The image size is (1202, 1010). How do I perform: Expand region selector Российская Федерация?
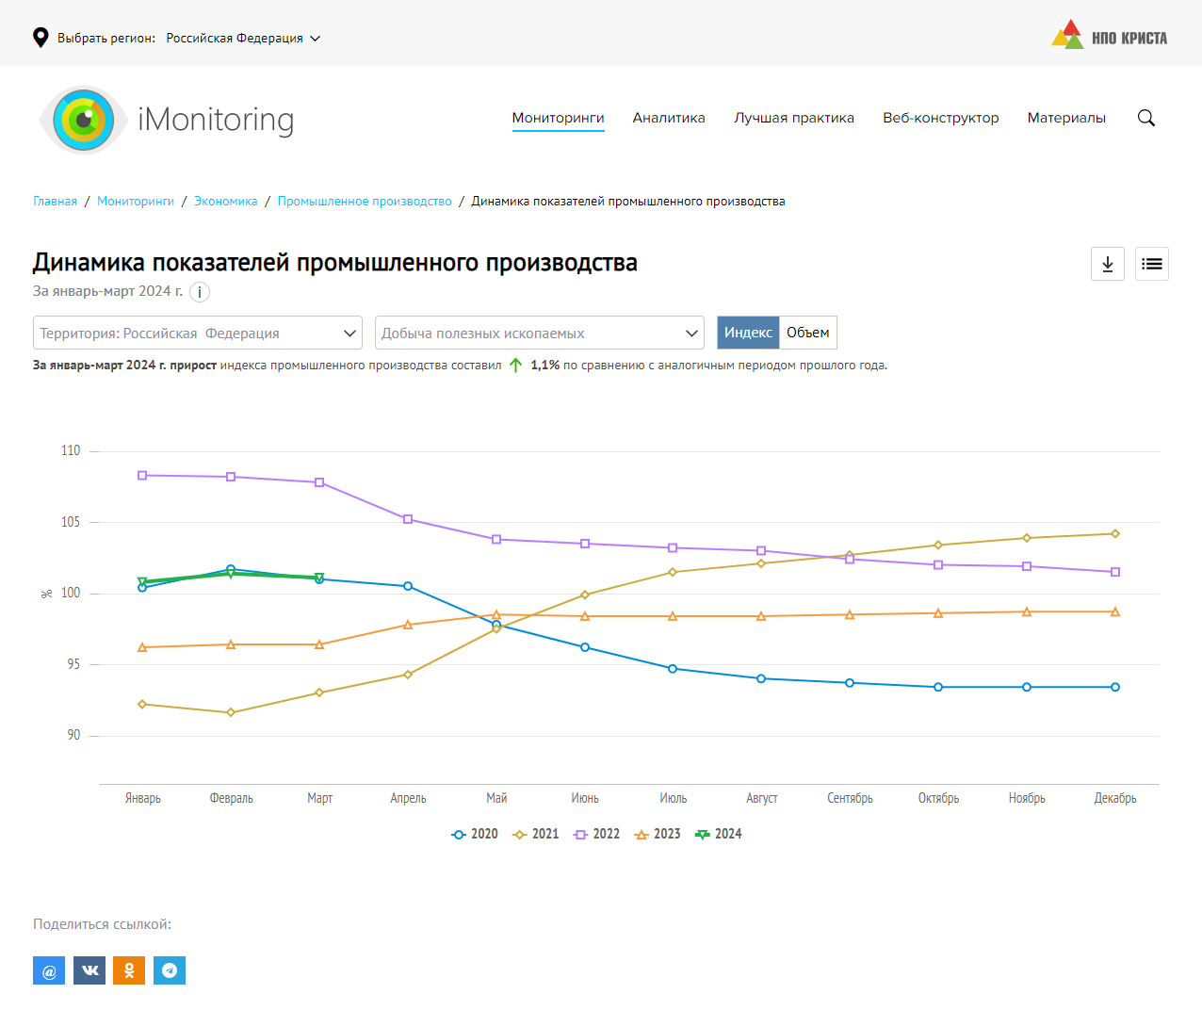(x=243, y=39)
